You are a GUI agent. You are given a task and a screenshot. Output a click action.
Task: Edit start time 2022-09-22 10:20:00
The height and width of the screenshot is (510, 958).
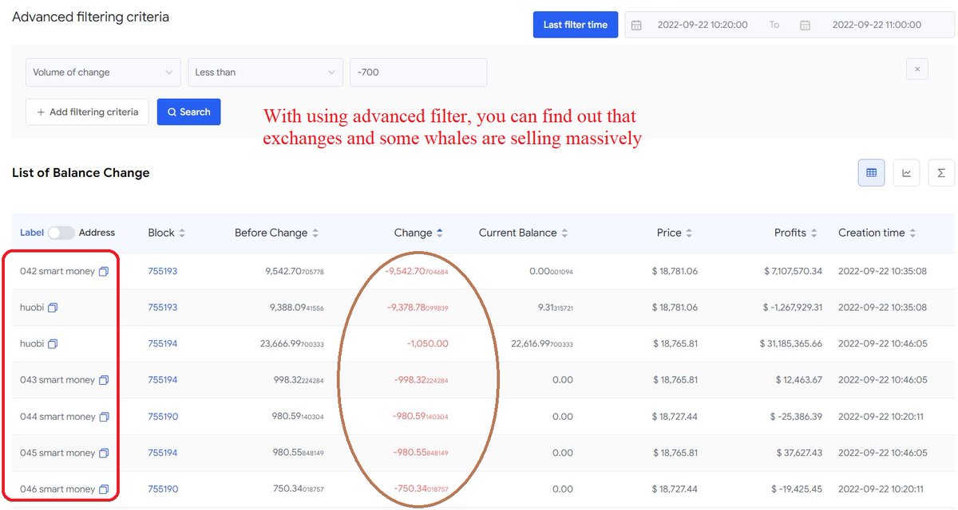[703, 25]
